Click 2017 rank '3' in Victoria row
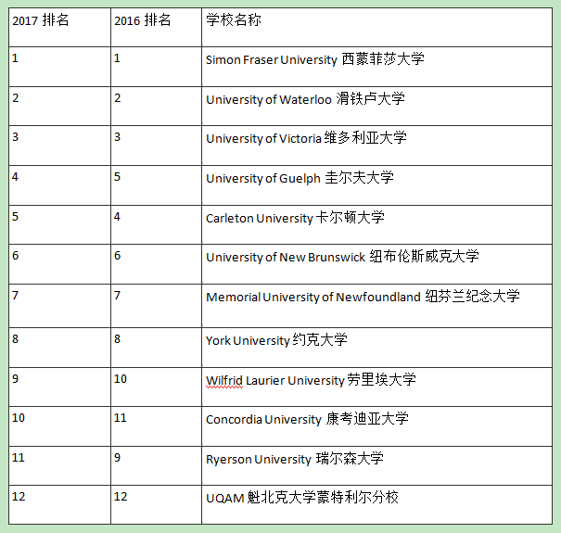Image resolution: width=561 pixels, height=533 pixels. (15, 136)
